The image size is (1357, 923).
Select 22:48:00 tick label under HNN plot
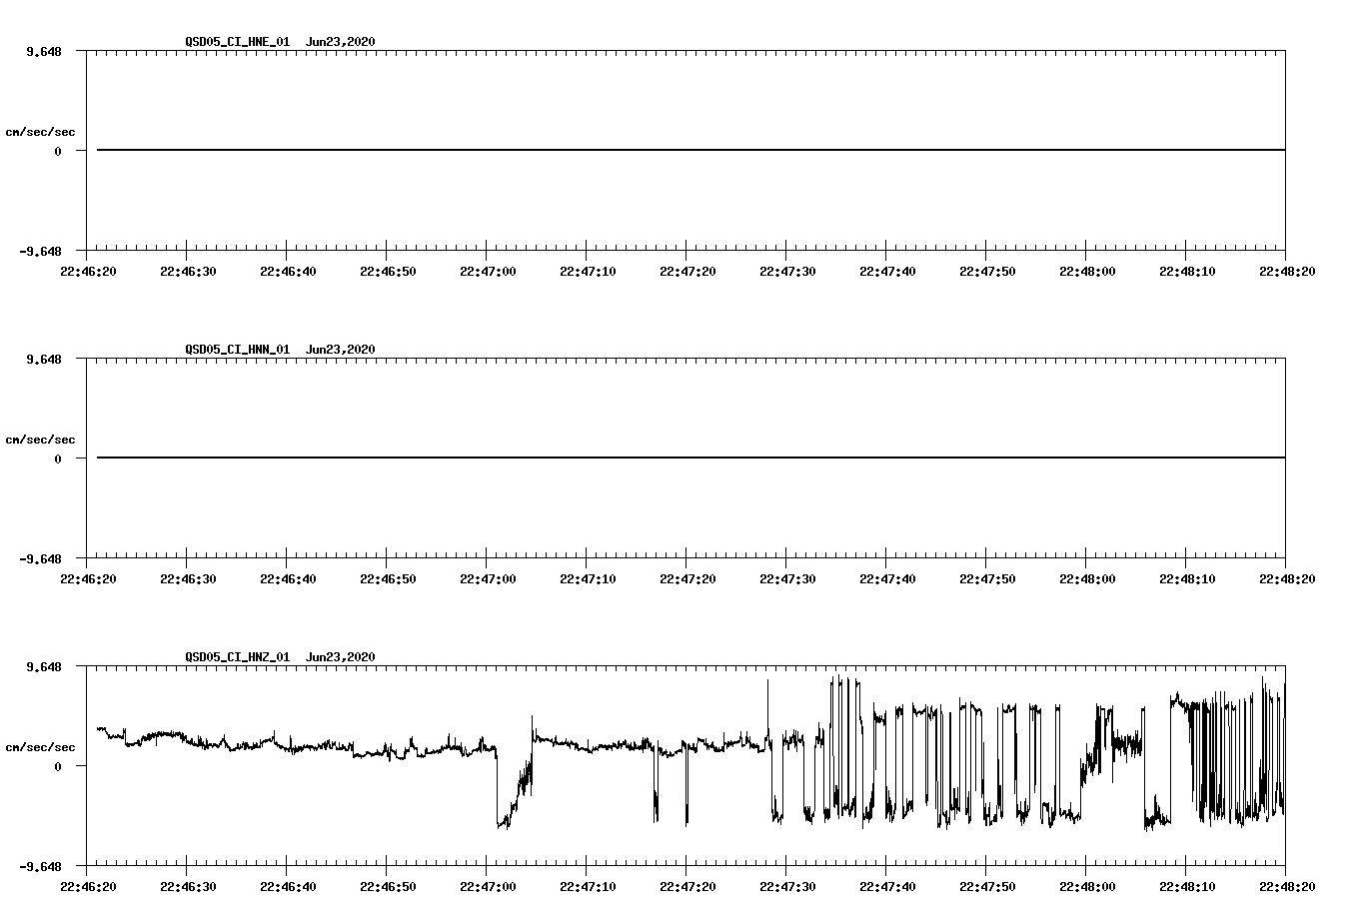(x=1086, y=578)
